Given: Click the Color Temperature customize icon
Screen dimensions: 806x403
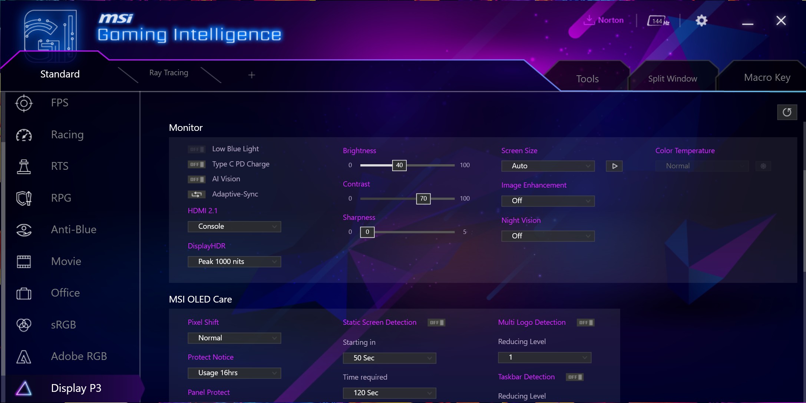Looking at the screenshot, I should pos(763,166).
